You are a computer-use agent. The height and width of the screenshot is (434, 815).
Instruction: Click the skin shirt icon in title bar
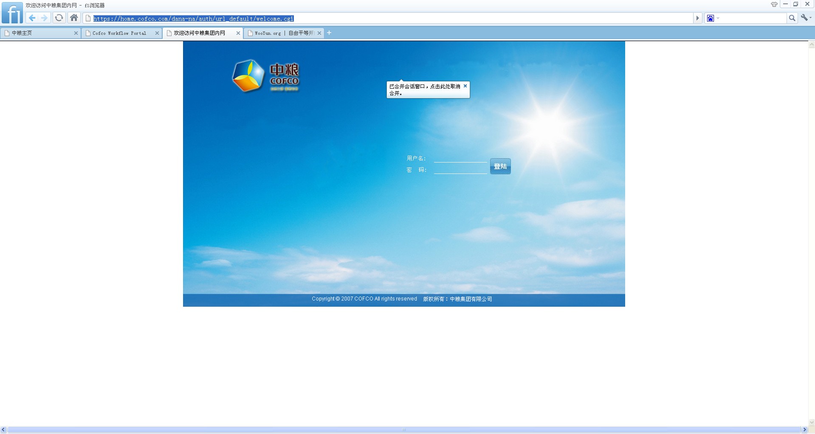(774, 4)
